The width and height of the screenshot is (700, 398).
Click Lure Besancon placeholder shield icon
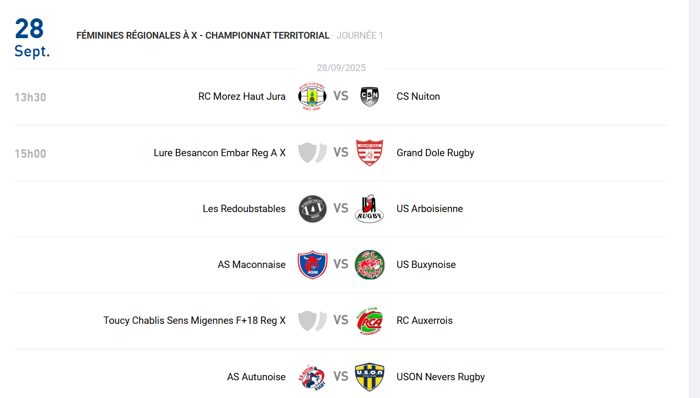coord(312,153)
